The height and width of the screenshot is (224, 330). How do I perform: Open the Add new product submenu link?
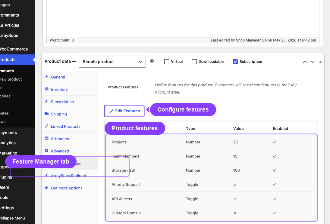click(x=11, y=79)
